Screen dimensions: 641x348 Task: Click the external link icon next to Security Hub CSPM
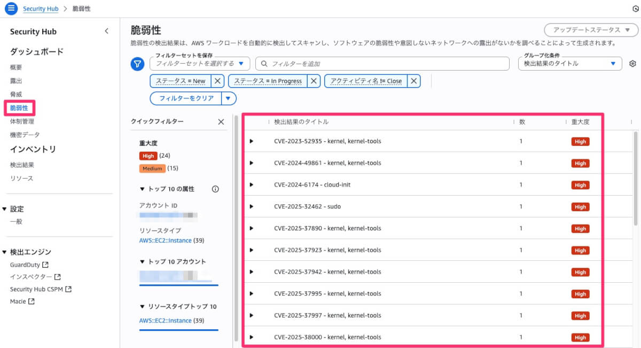68,289
